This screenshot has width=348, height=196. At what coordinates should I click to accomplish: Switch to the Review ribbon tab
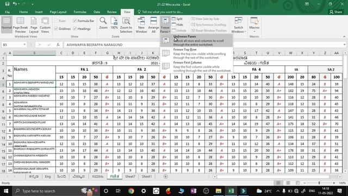click(x=112, y=12)
